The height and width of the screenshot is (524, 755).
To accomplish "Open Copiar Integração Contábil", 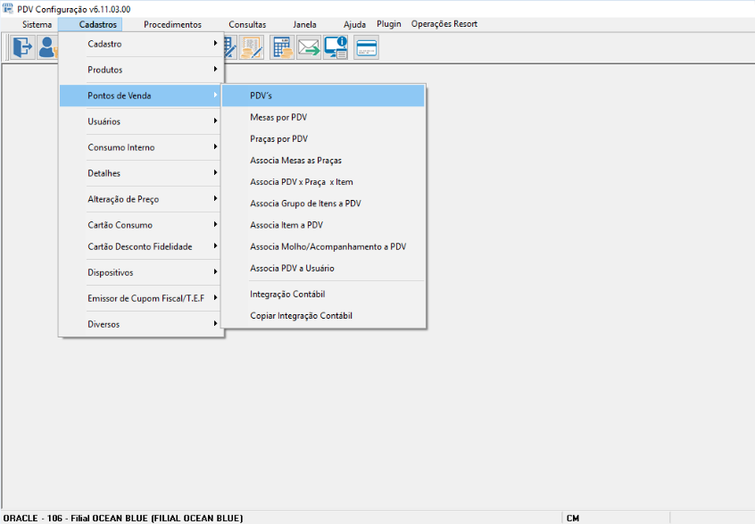I will coord(323,316).
